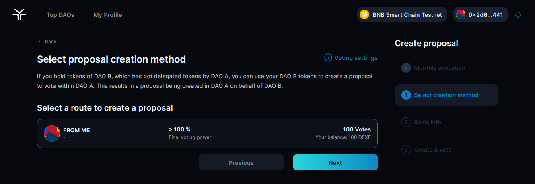Click the wallet avatar icon in header
Viewport: 535px width, 184px height.
click(x=461, y=15)
